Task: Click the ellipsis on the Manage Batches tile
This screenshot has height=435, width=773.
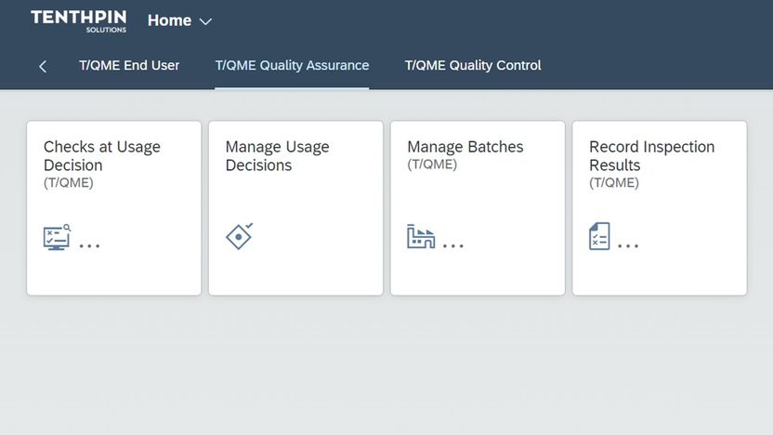Action: coord(453,246)
